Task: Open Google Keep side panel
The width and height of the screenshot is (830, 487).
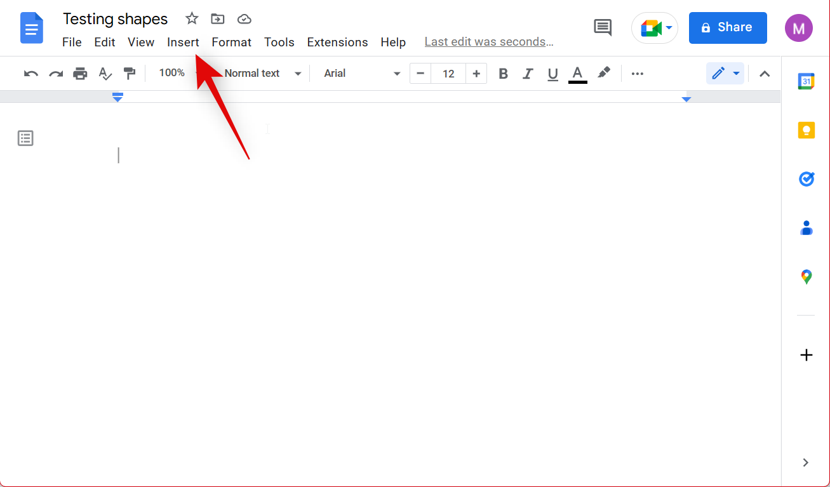Action: point(806,130)
